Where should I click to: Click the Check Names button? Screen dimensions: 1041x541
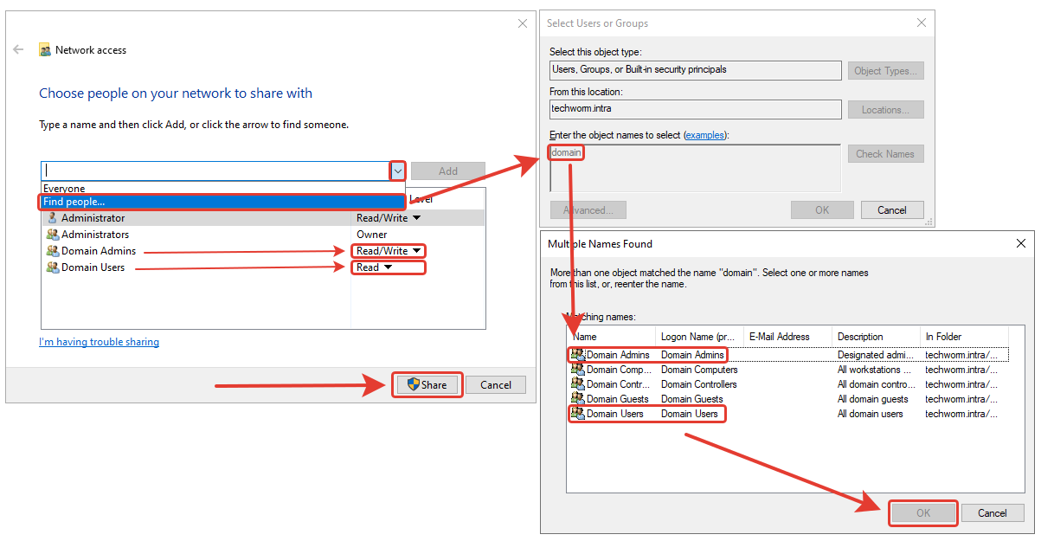[884, 154]
